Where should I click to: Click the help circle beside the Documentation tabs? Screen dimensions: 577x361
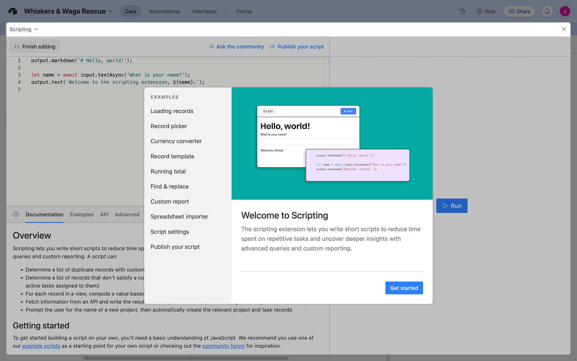point(16,214)
